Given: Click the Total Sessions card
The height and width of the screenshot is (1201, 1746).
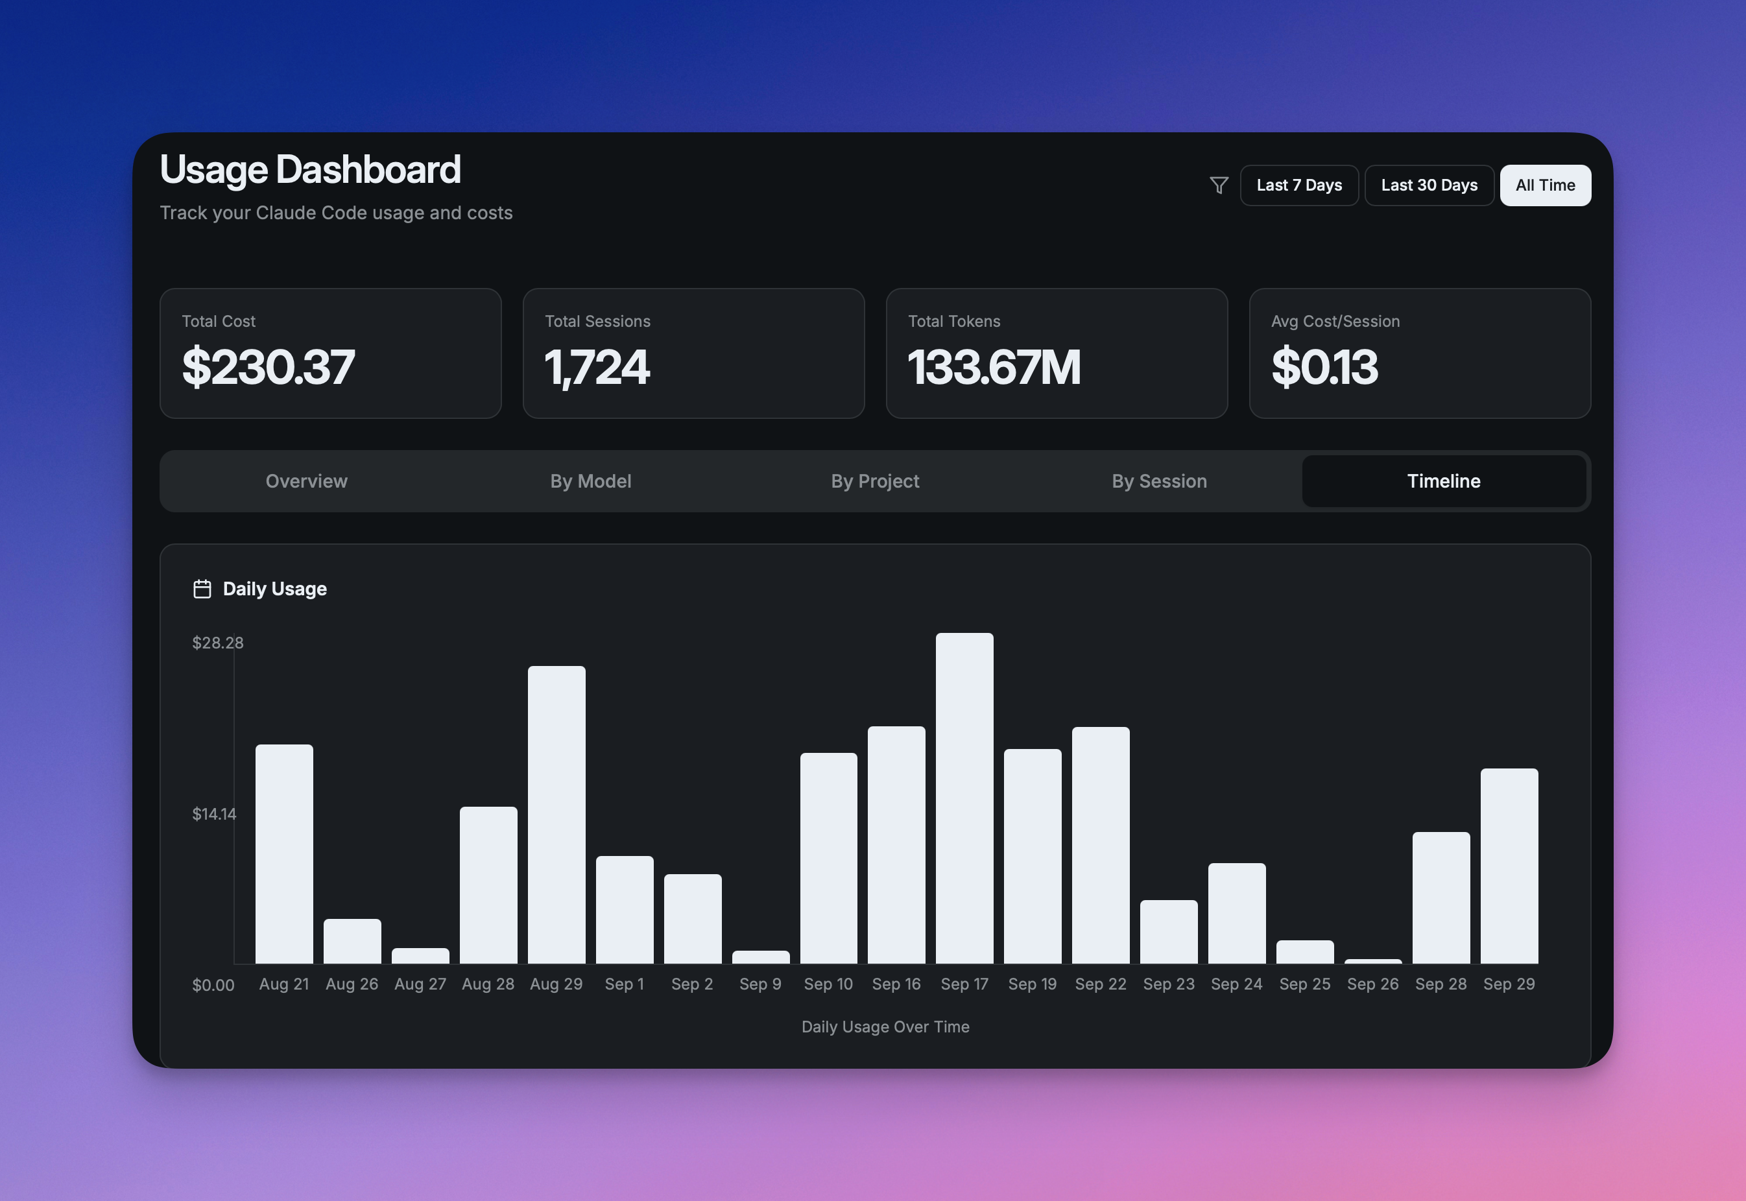Looking at the screenshot, I should 693,353.
